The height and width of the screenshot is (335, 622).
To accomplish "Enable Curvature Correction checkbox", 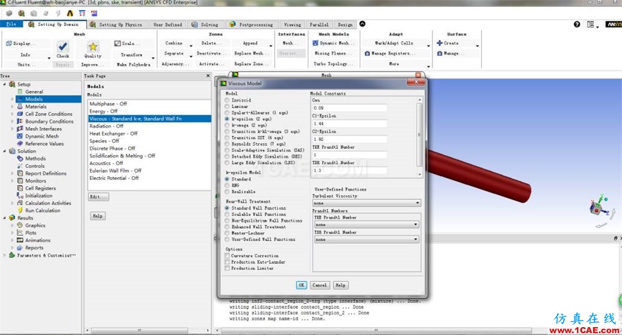I will pyautogui.click(x=227, y=256).
